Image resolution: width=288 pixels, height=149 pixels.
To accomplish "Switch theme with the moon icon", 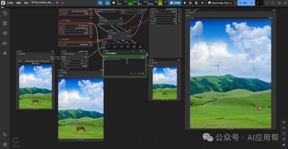I will tap(5, 134).
